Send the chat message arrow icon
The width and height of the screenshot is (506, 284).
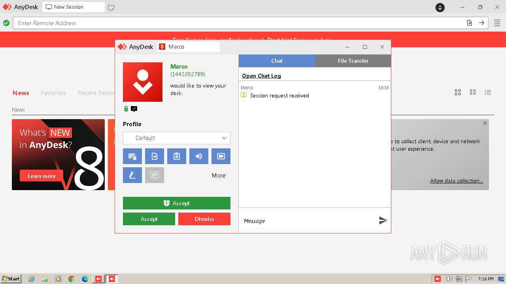(383, 220)
